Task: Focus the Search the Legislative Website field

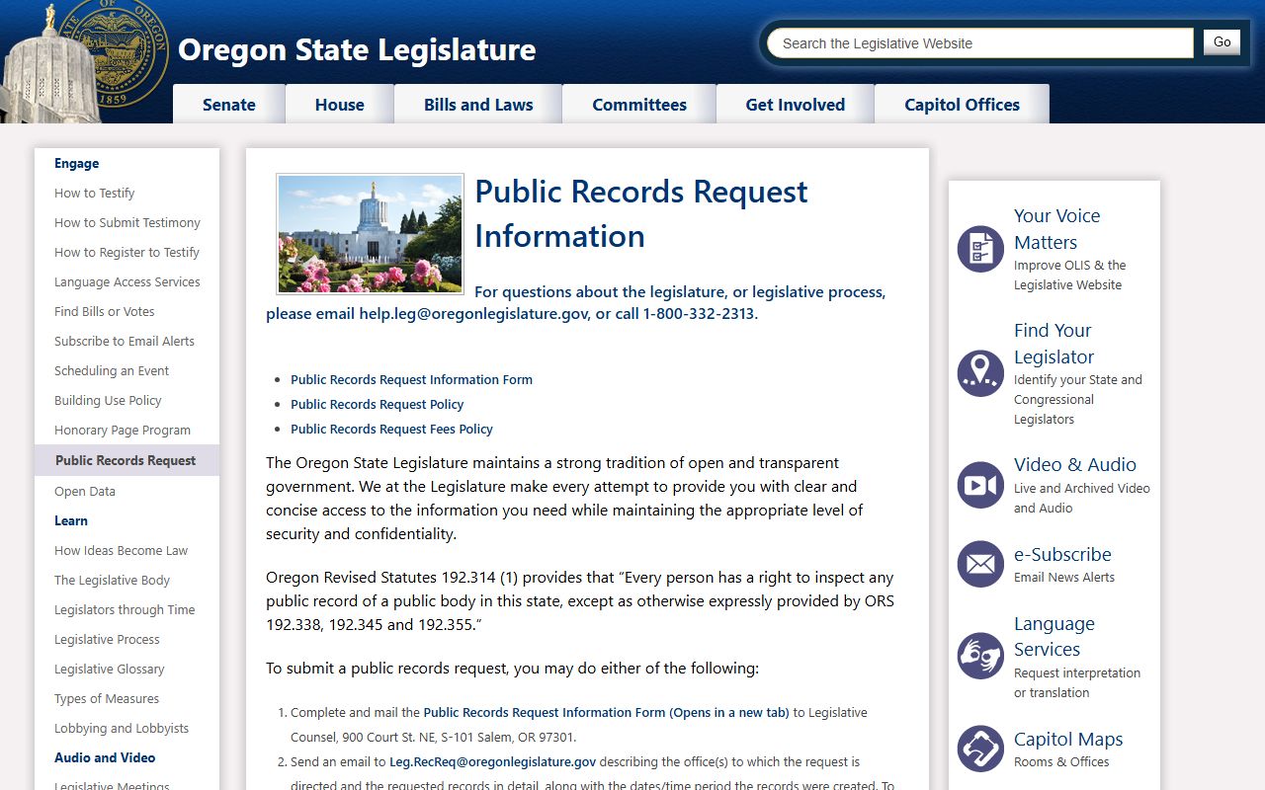Action: click(x=979, y=43)
